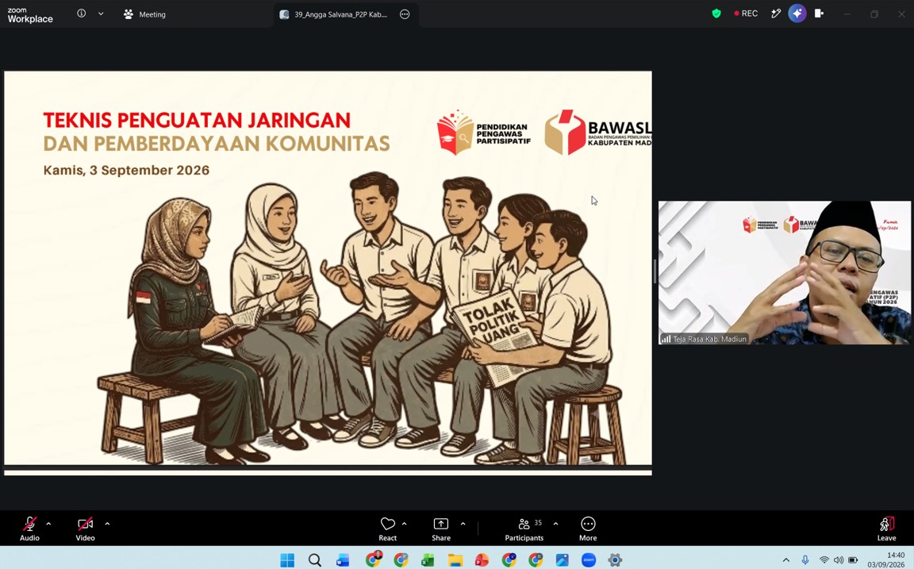Click the date text Kamis, 3 September 2026

coord(126,171)
